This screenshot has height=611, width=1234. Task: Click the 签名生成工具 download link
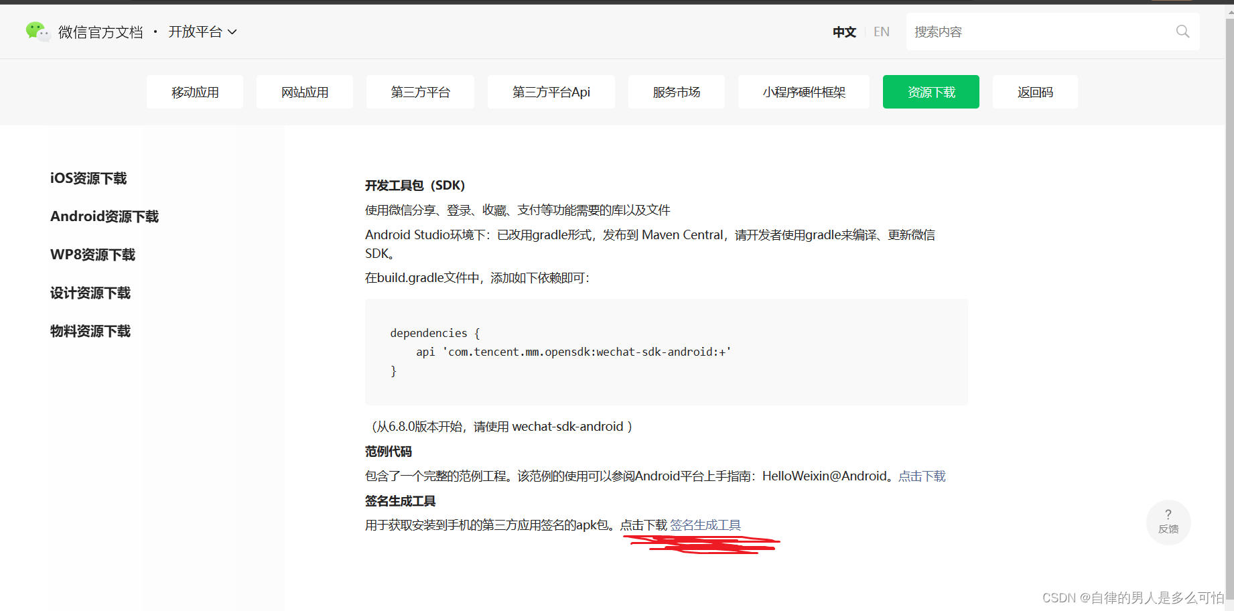(705, 525)
